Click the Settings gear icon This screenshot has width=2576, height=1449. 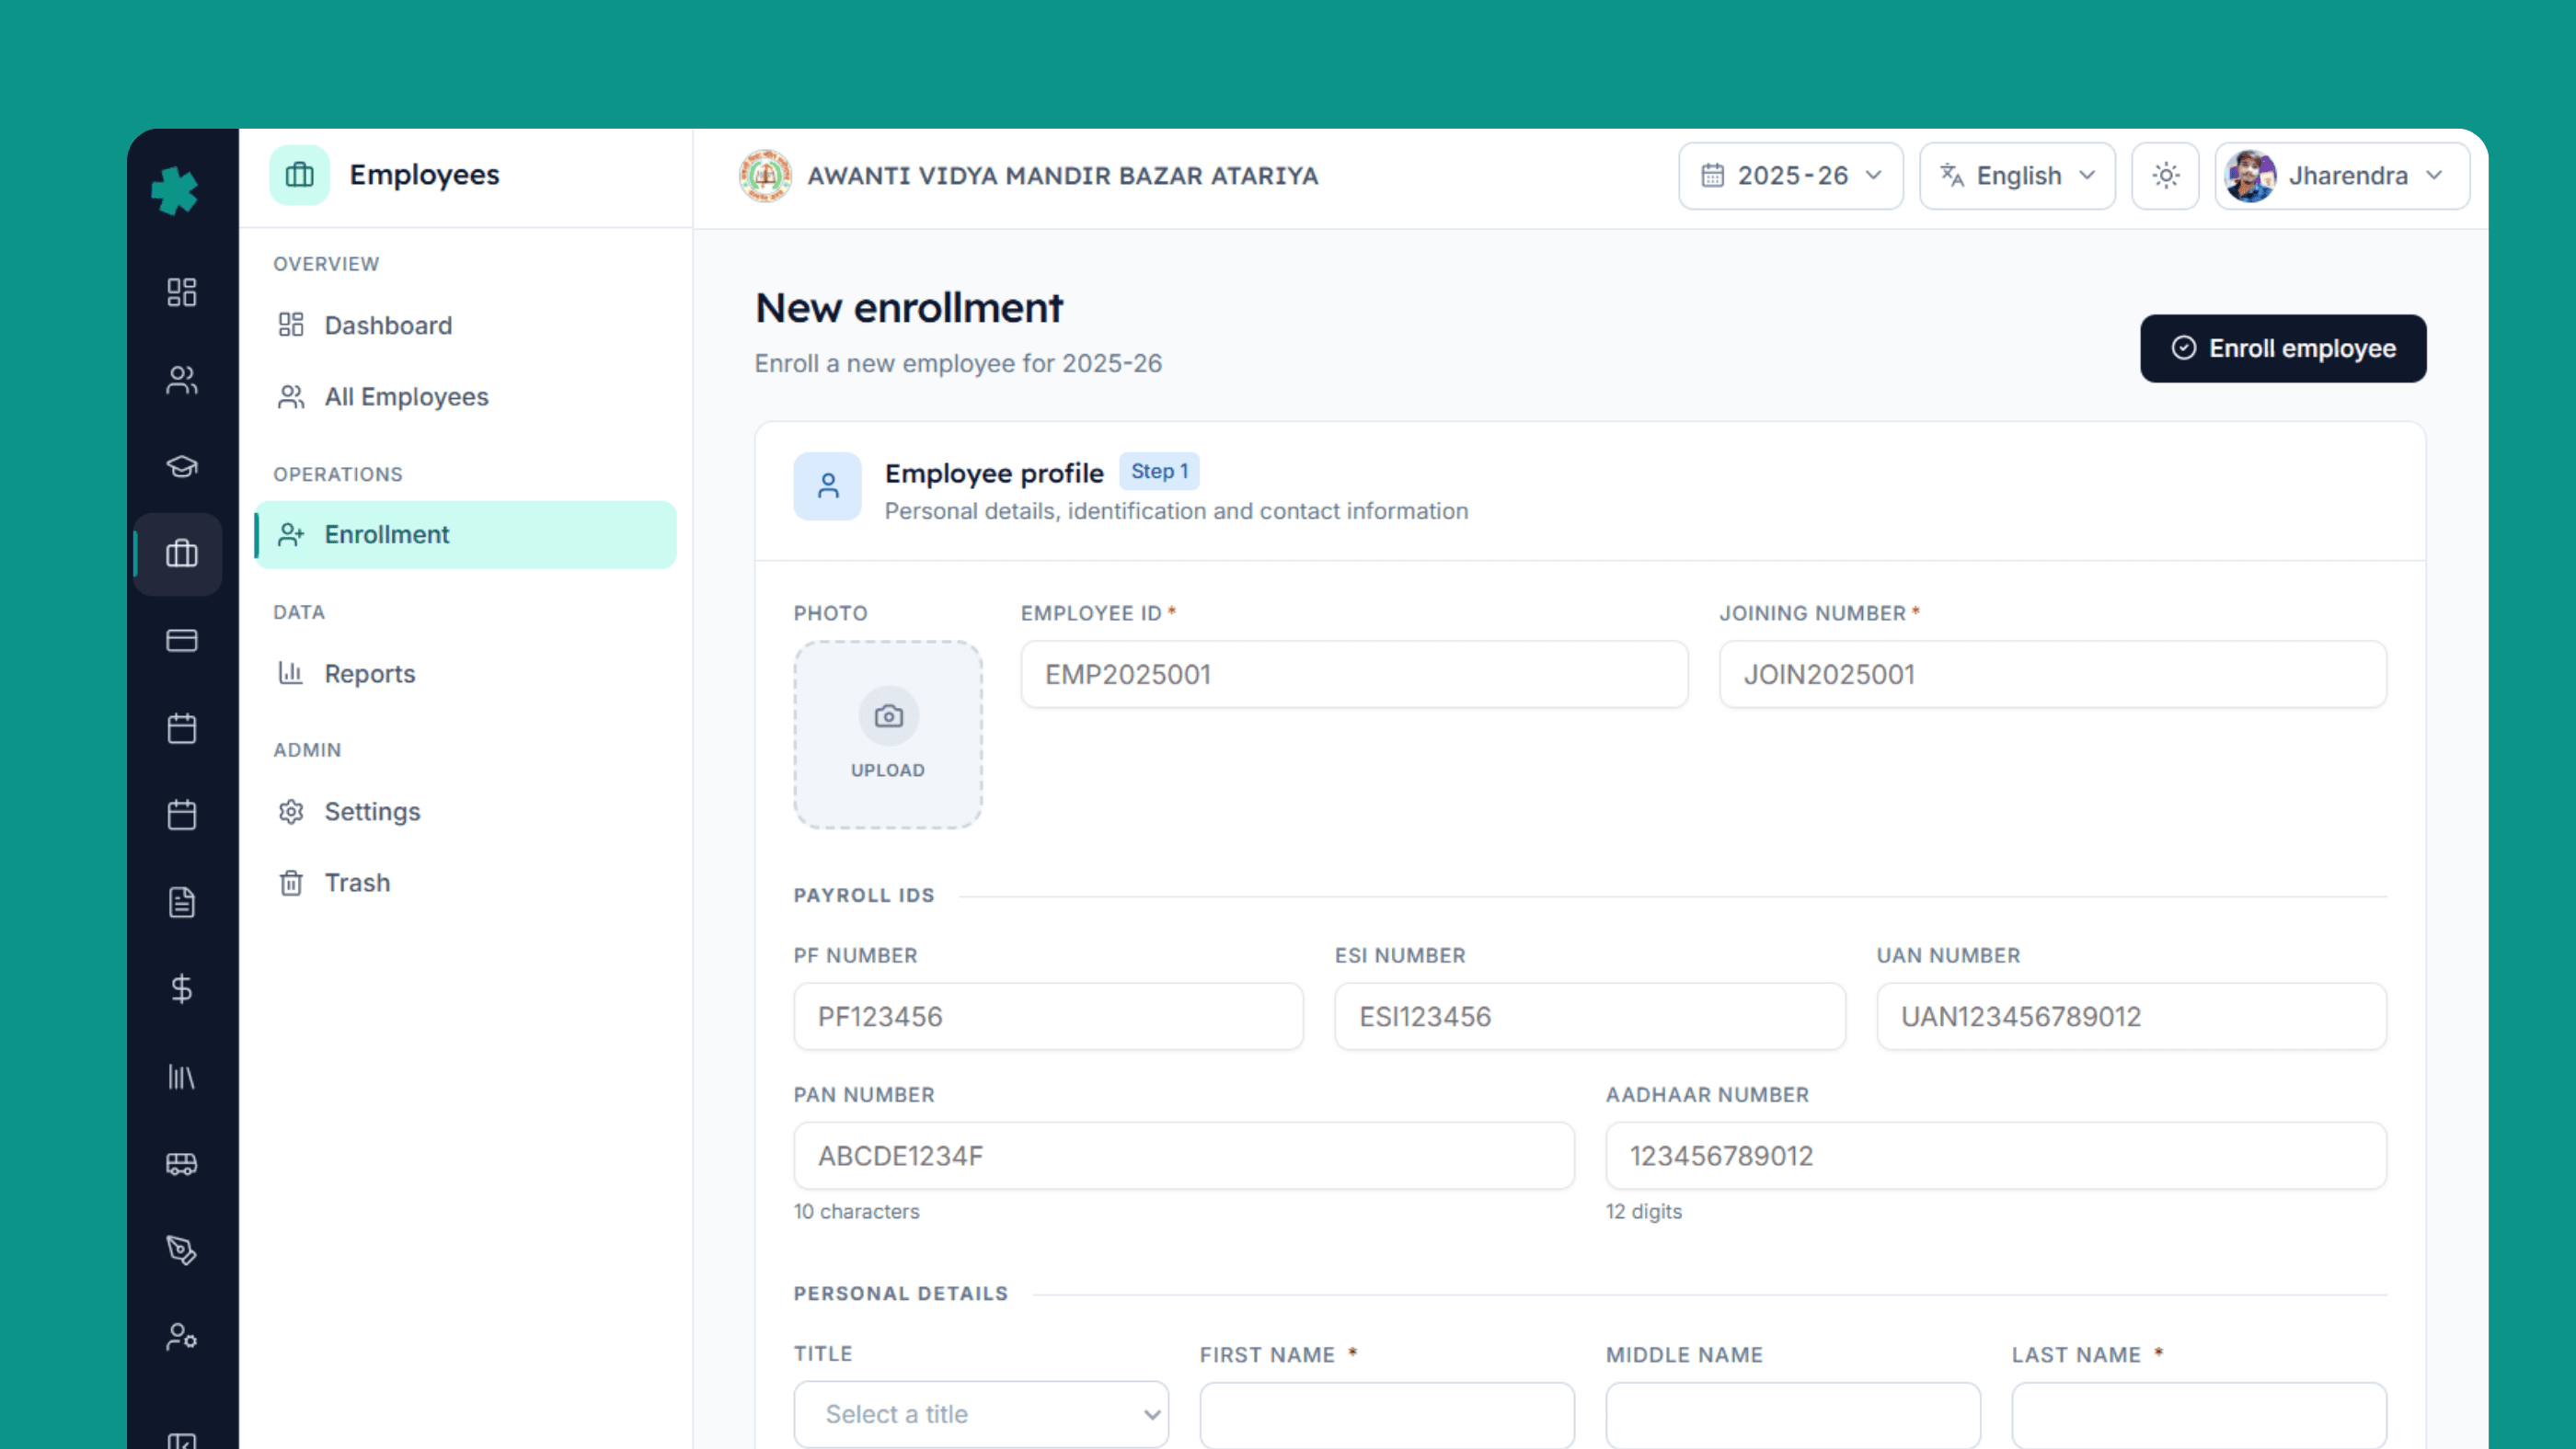point(291,812)
